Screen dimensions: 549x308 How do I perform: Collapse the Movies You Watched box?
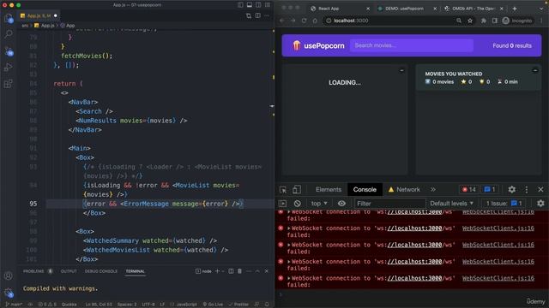(535, 70)
